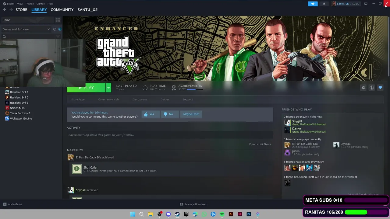Open the Steam announcements megaphone icon
The image size is (390, 219).
313,4
